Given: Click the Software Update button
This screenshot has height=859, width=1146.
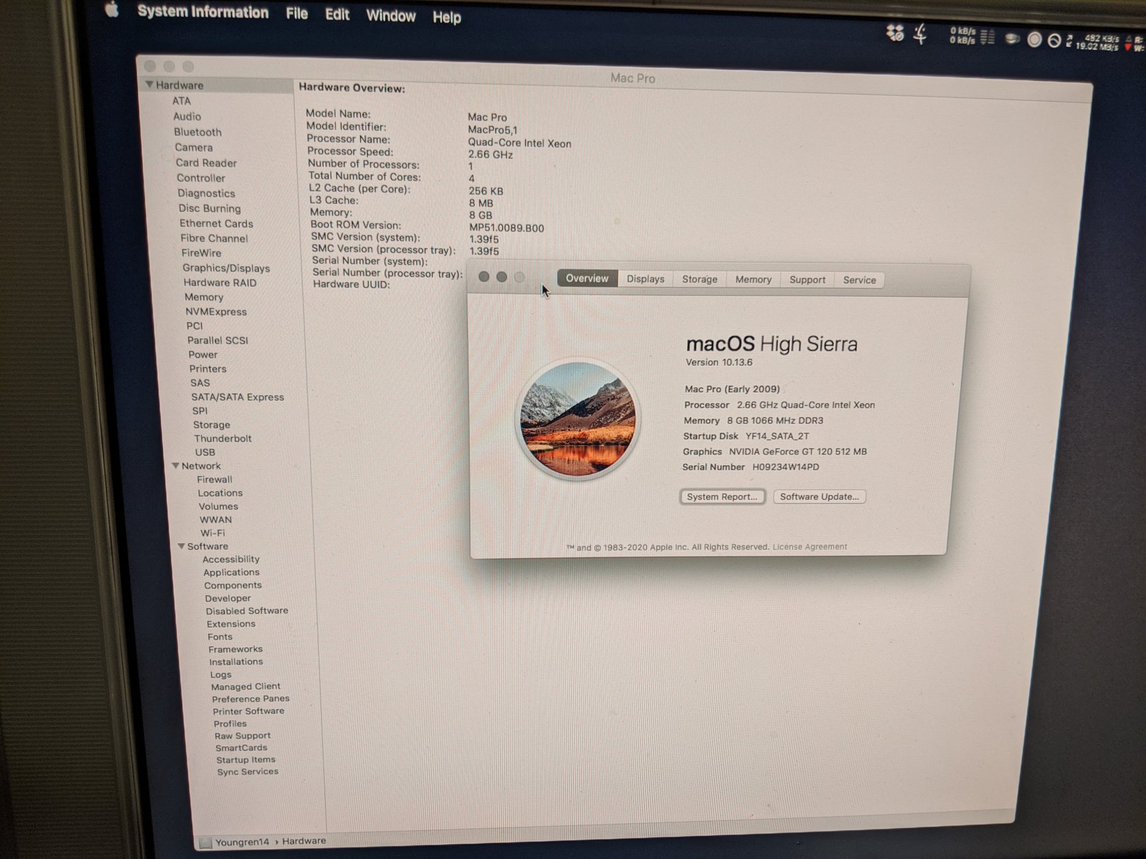Looking at the screenshot, I should [819, 497].
